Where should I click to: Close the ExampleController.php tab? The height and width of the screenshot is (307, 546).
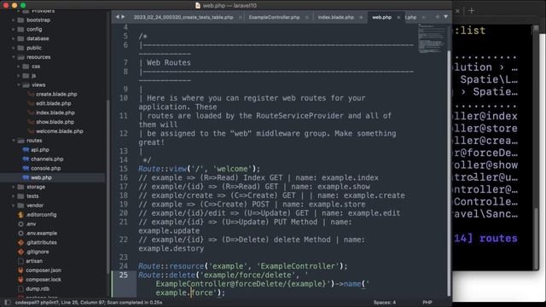click(307, 17)
